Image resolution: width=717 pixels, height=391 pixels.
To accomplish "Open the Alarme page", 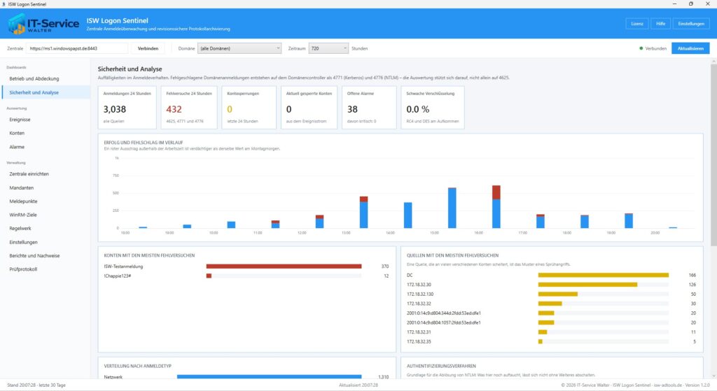I will click(46, 147).
